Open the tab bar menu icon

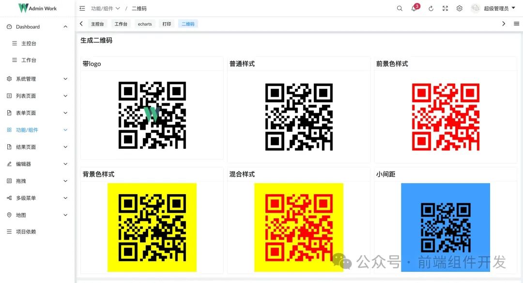516,24
